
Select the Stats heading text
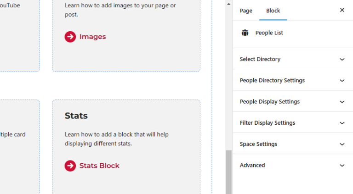click(76, 116)
